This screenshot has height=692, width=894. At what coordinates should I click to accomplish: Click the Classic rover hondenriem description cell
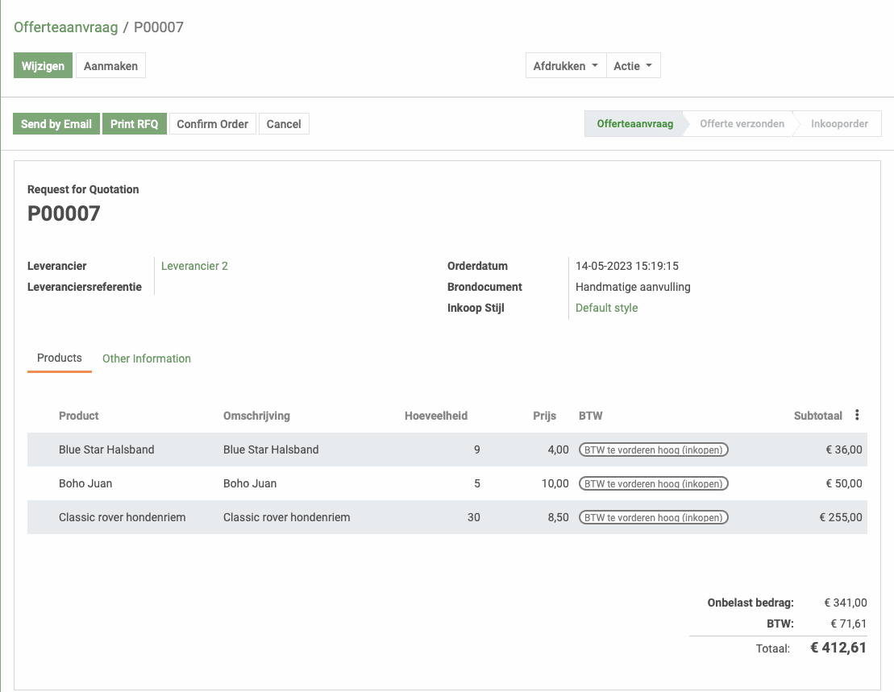pyautogui.click(x=287, y=517)
